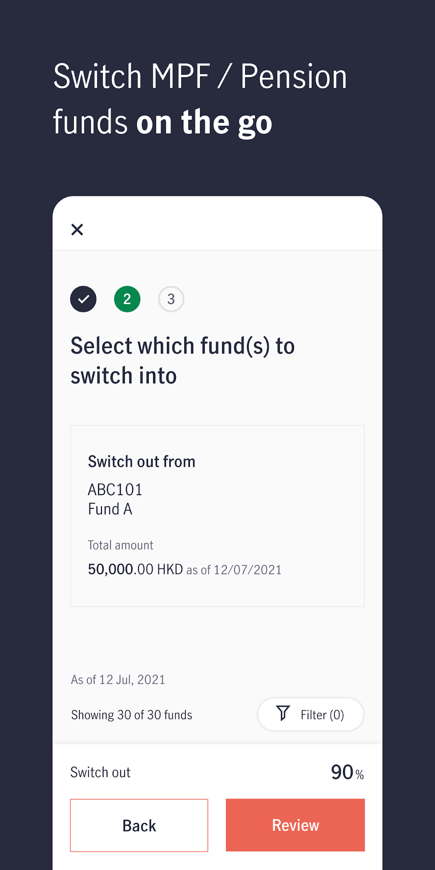Open the Filter (0) label
435x870 pixels.
(x=322, y=715)
